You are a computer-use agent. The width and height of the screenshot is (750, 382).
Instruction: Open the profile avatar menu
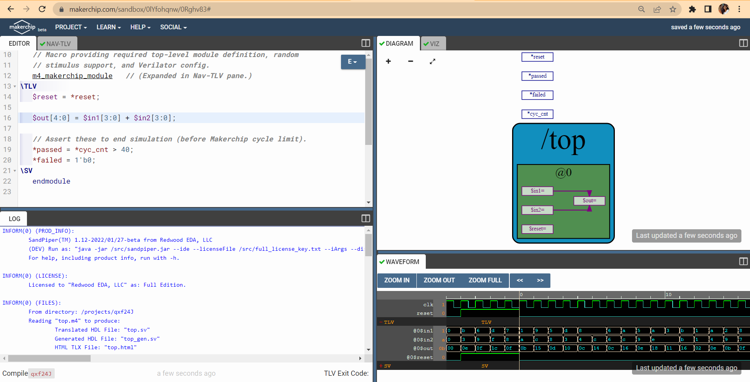click(x=723, y=9)
